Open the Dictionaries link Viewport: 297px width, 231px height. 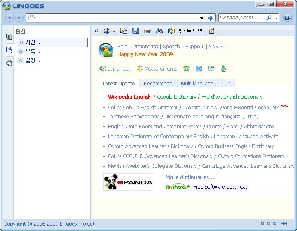click(145, 46)
